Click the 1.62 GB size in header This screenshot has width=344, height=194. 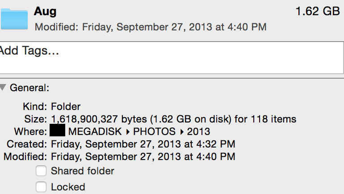(318, 11)
